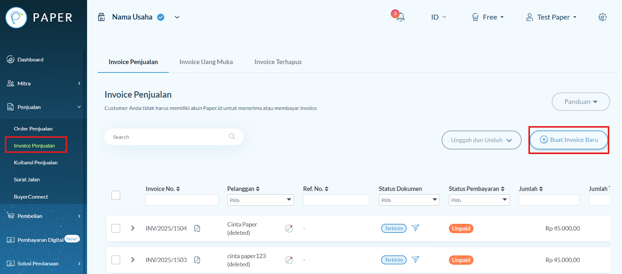The height and width of the screenshot is (274, 622).
Task: Click the send icon for invoice INV/2025/1504
Action: click(x=415, y=228)
